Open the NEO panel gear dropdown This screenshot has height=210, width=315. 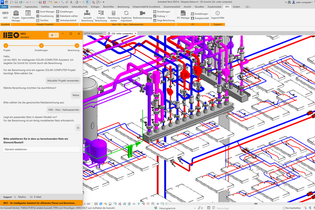tap(54, 35)
